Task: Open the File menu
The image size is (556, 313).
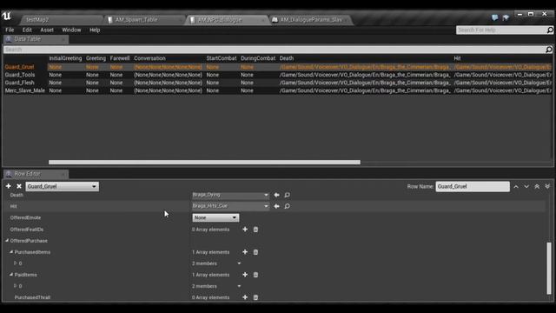Action: point(10,30)
